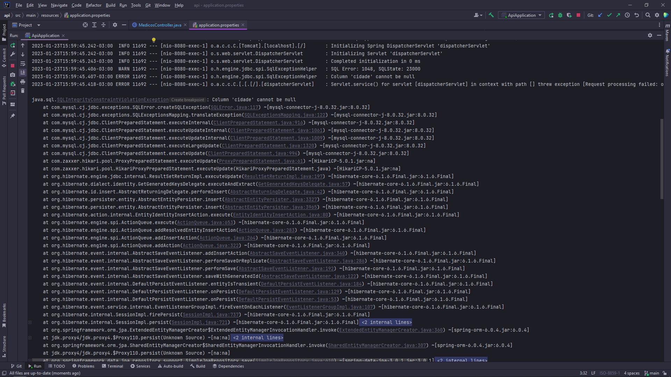Image resolution: width=671 pixels, height=377 pixels.
Task: Pin the Run tab with pin icon
Action: tap(13, 116)
